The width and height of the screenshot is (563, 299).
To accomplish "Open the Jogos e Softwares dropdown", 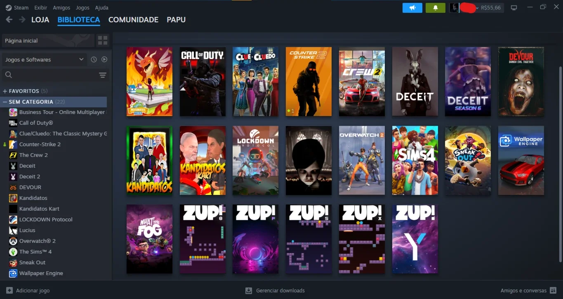I will pos(45,59).
